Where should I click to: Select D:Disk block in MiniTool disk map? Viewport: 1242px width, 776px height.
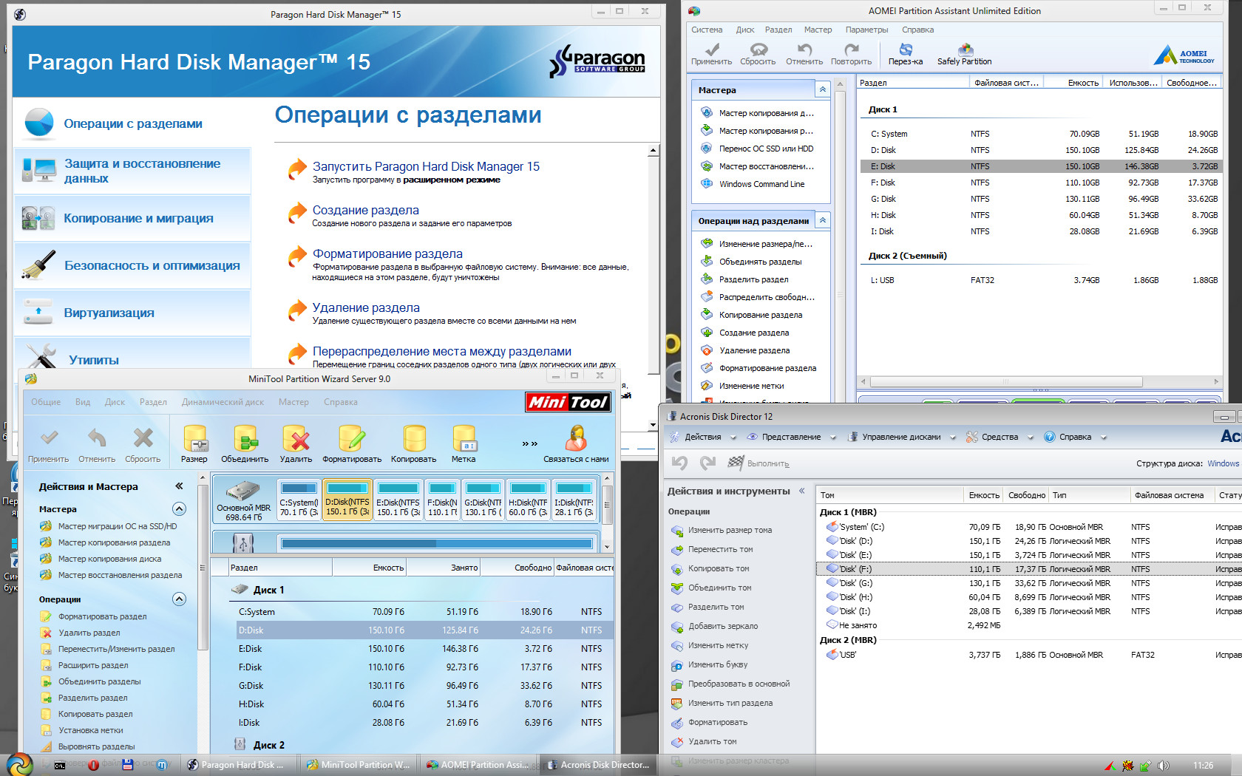tap(347, 500)
